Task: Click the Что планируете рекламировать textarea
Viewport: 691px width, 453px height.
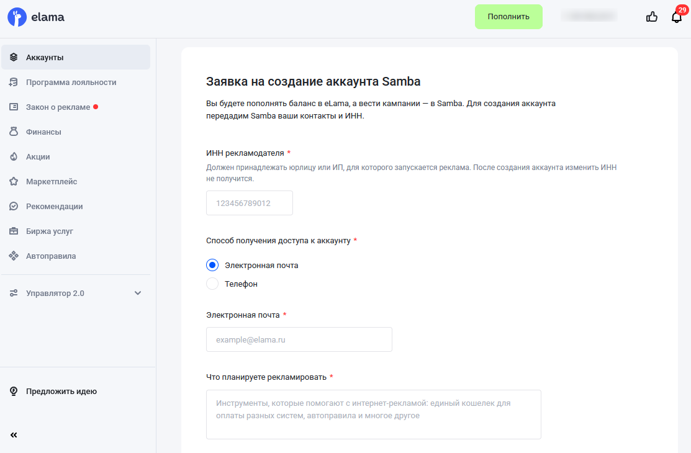Action: (x=373, y=414)
